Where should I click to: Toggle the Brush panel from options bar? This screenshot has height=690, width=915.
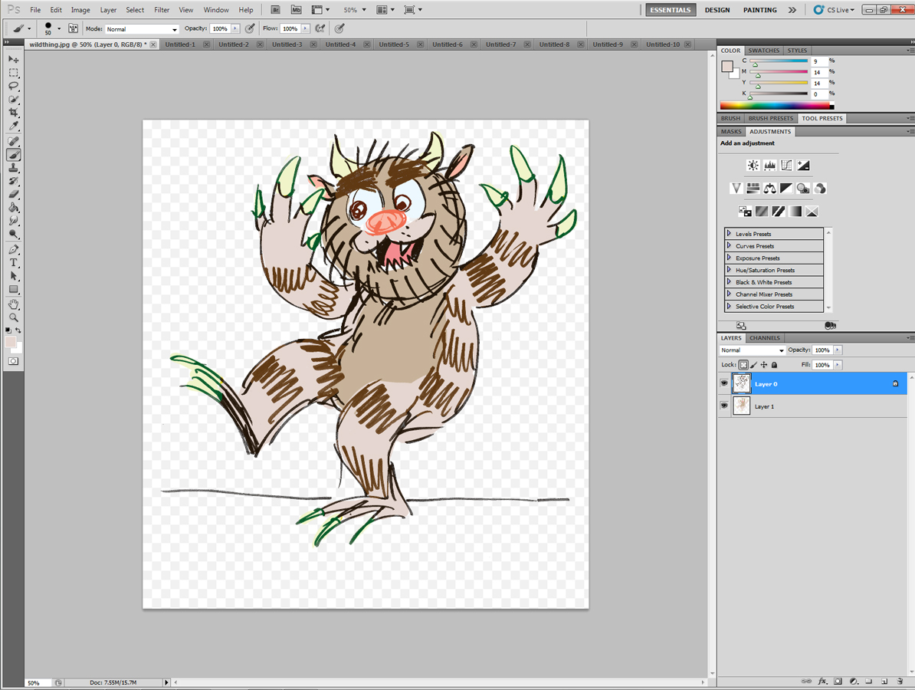pyautogui.click(x=73, y=28)
